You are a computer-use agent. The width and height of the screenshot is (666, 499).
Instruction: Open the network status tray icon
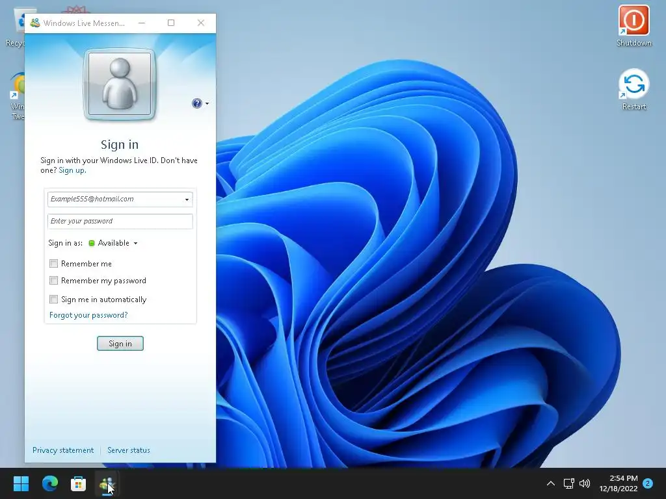568,483
